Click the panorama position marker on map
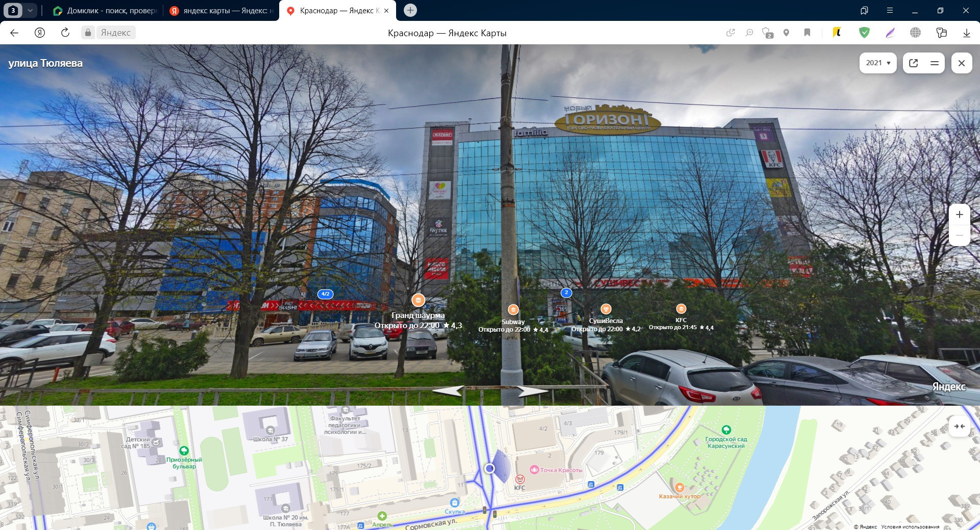This screenshot has width=980, height=530. pos(489,468)
